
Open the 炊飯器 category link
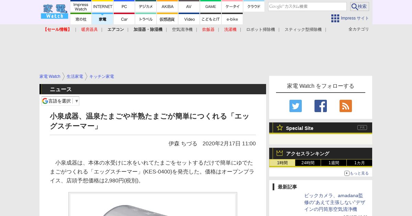208,29
